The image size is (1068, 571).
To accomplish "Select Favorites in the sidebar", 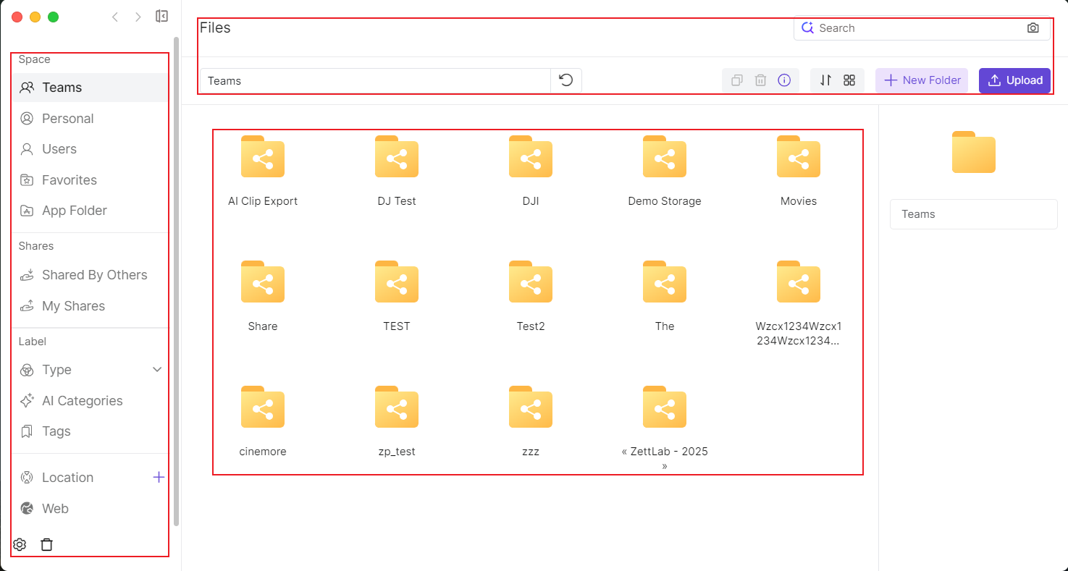I will click(69, 180).
